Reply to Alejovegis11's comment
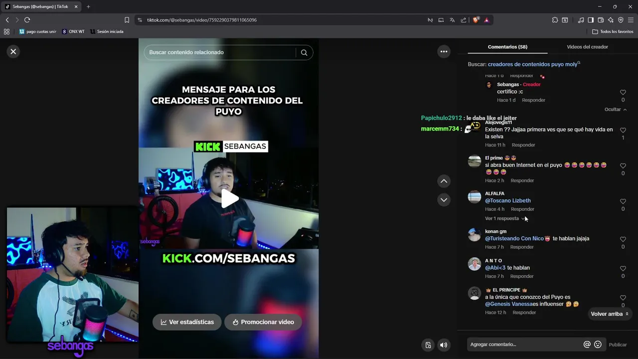638x359 pixels. click(523, 145)
